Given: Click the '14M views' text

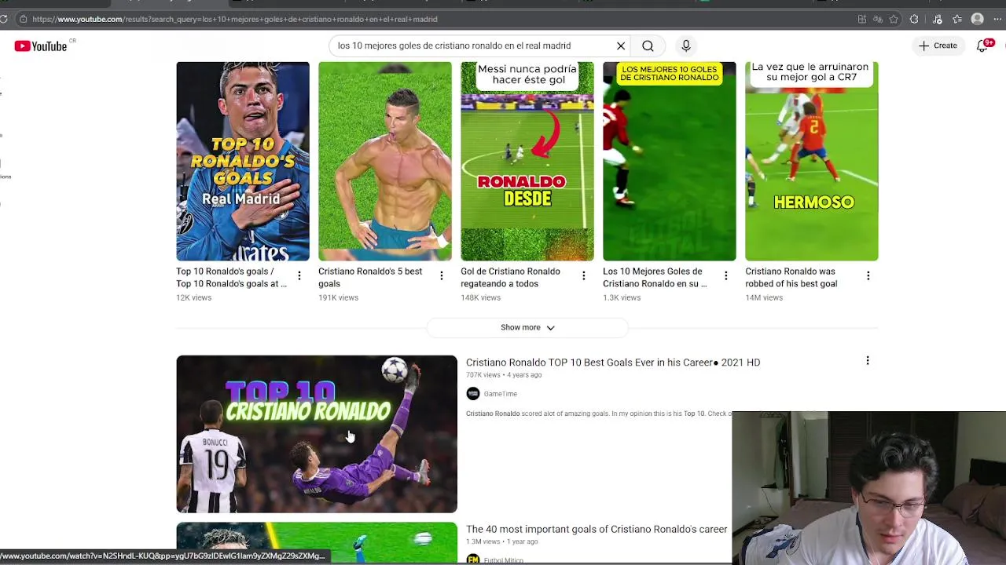Looking at the screenshot, I should pyautogui.click(x=764, y=298).
